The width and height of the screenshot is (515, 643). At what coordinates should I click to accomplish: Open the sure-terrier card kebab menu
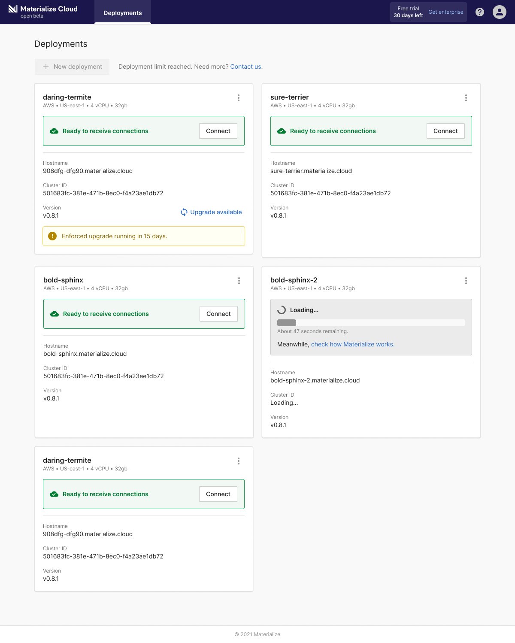[x=466, y=98]
